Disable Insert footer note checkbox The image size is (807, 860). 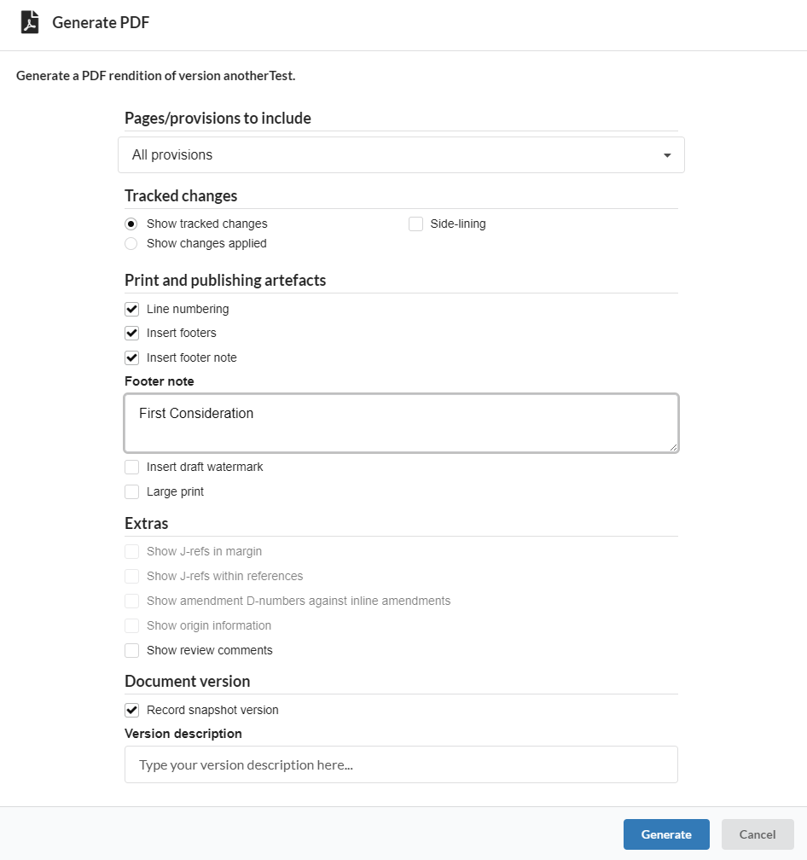tap(131, 357)
